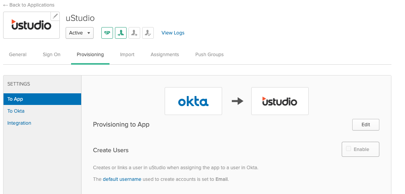This screenshot has height=194, width=405.
Task: Open View Logs link
Action: coord(173,33)
